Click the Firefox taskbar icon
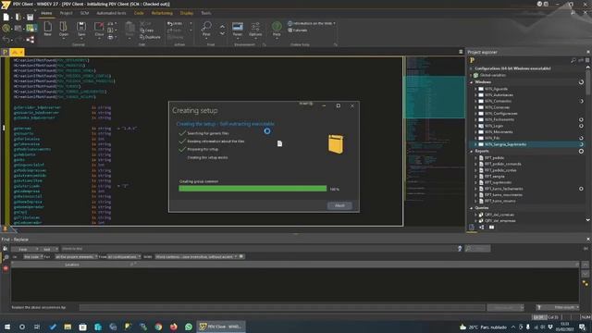Viewport: 592px width, 333px height. (x=174, y=327)
